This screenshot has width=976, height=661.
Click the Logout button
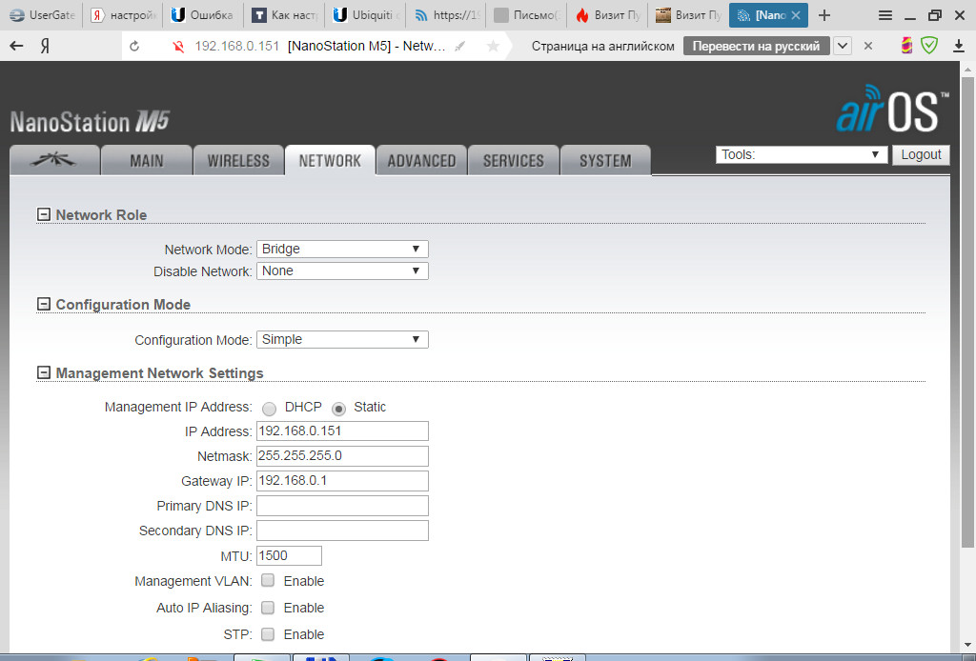(x=922, y=155)
